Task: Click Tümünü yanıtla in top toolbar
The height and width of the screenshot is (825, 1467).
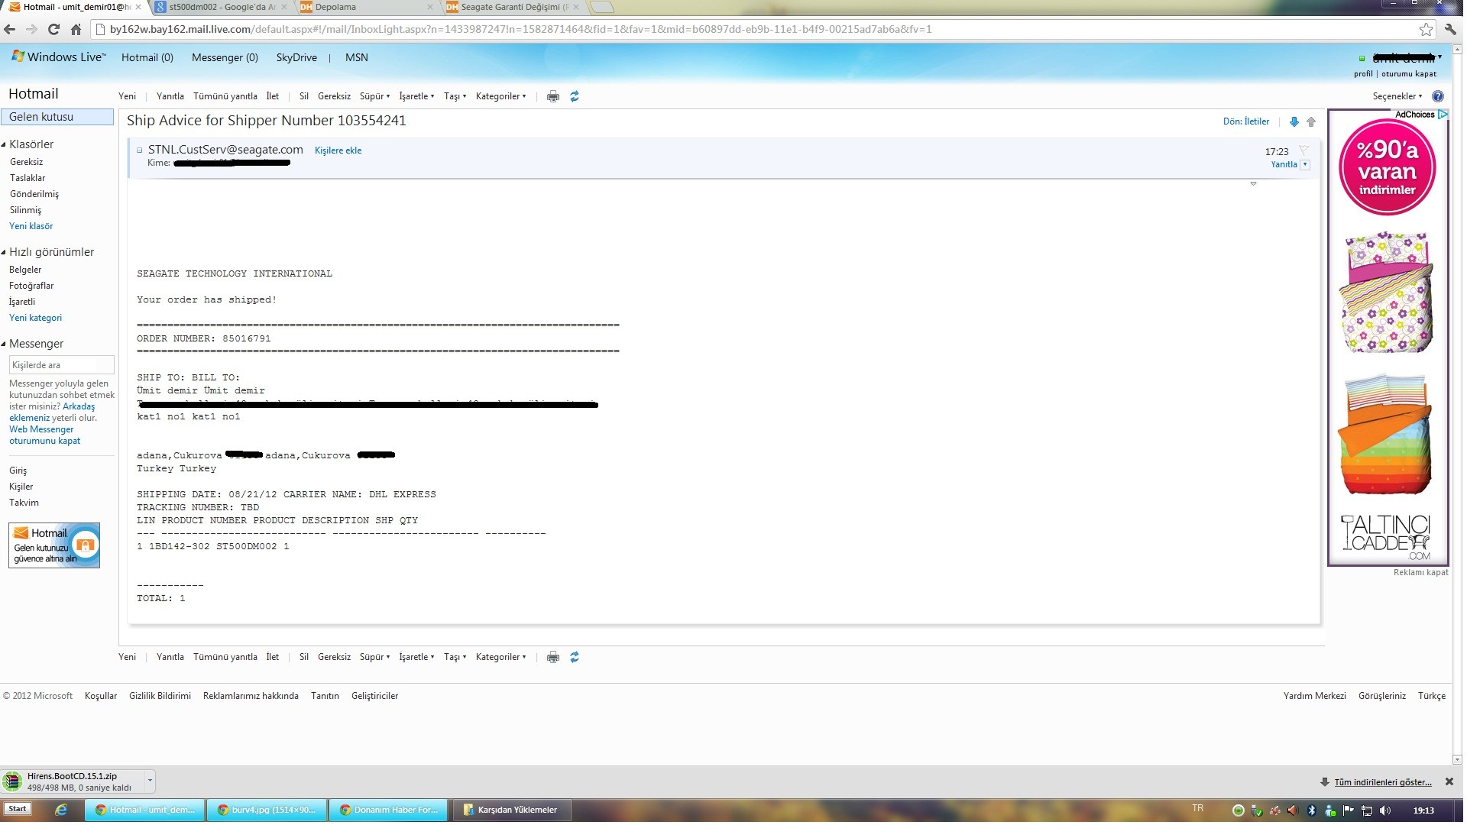Action: click(226, 97)
